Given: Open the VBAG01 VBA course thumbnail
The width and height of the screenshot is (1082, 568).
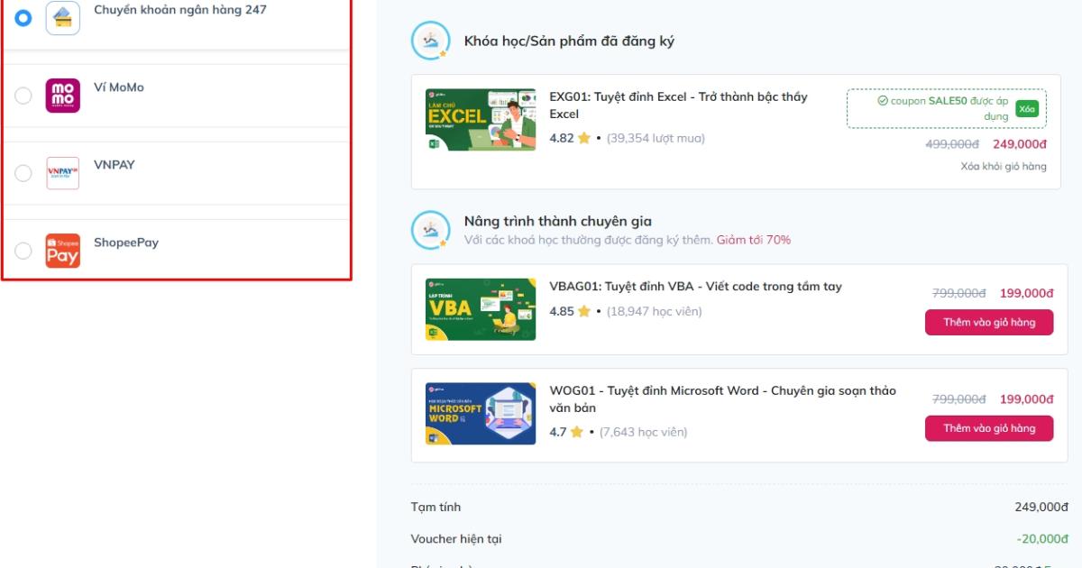Looking at the screenshot, I should 481,309.
